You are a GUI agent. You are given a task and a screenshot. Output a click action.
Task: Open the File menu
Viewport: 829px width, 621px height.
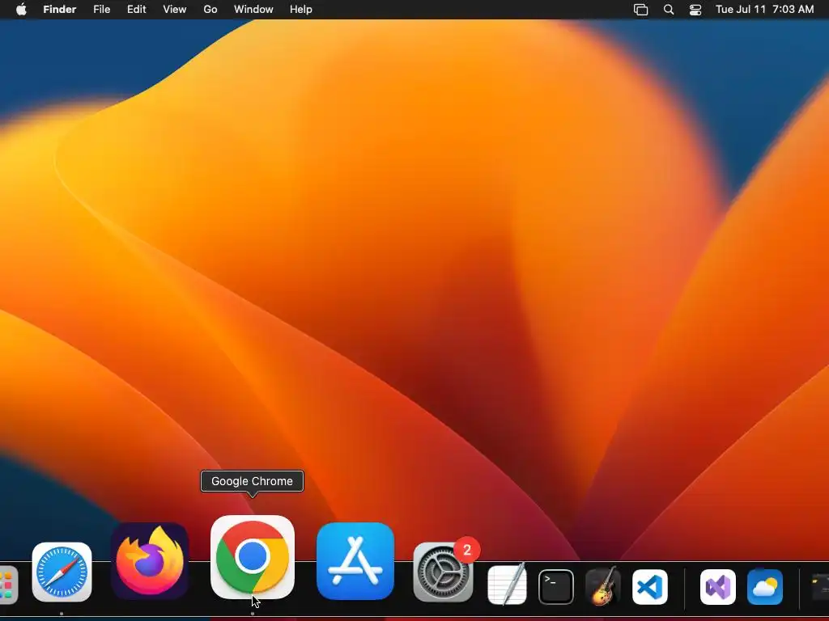101,10
